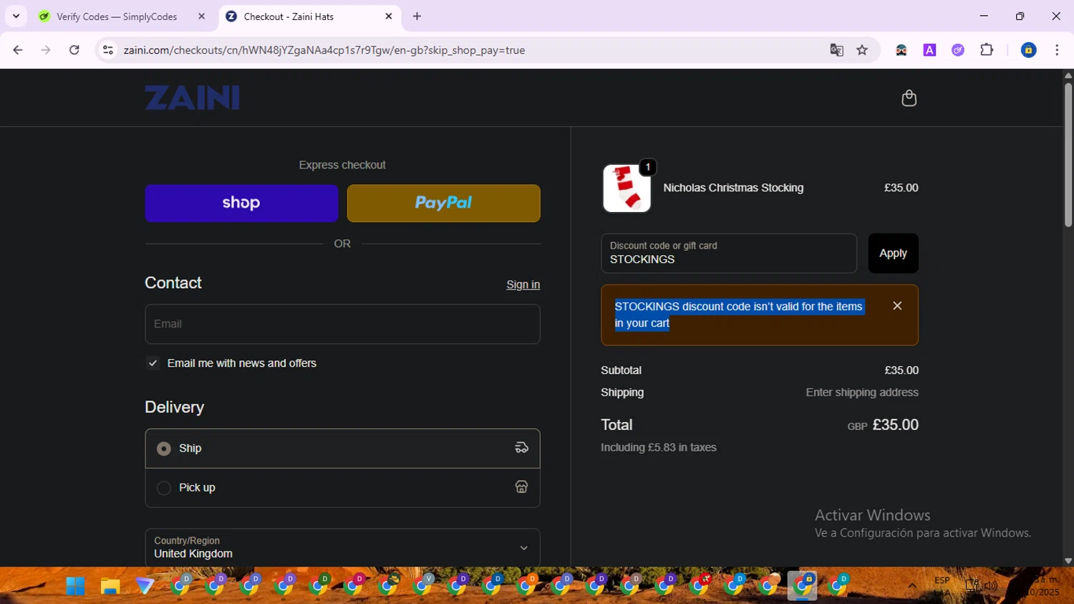The image size is (1074, 604).
Task: Go forward in browser history
Action: click(x=46, y=50)
